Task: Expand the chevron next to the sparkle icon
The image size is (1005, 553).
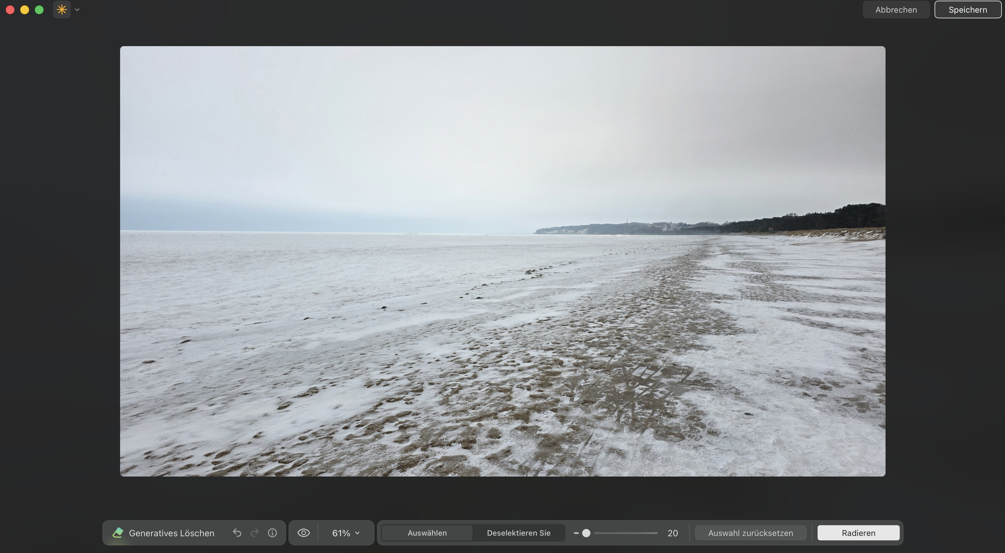Action: tap(77, 10)
